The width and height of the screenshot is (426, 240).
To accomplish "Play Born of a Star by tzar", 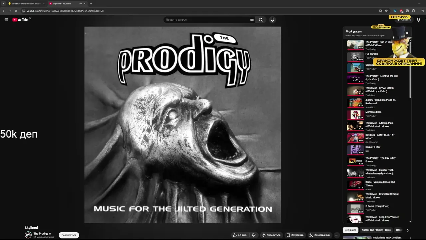I will (377, 150).
